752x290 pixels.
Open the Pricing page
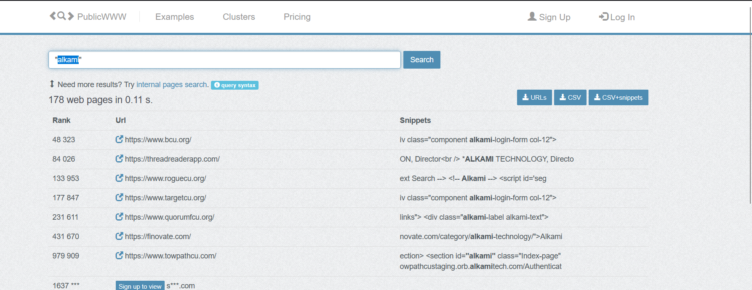[297, 17]
